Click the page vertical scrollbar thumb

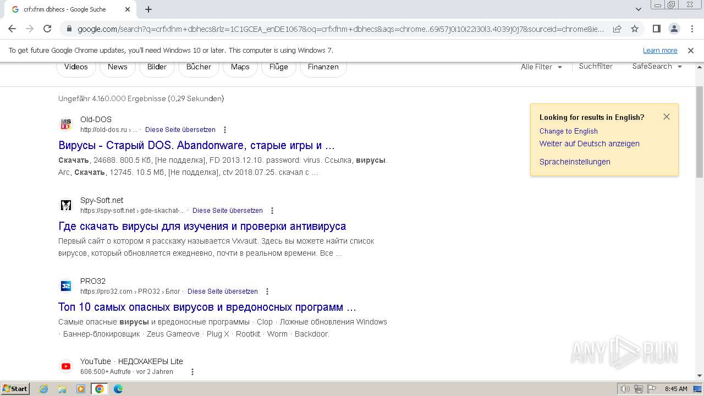point(700,132)
